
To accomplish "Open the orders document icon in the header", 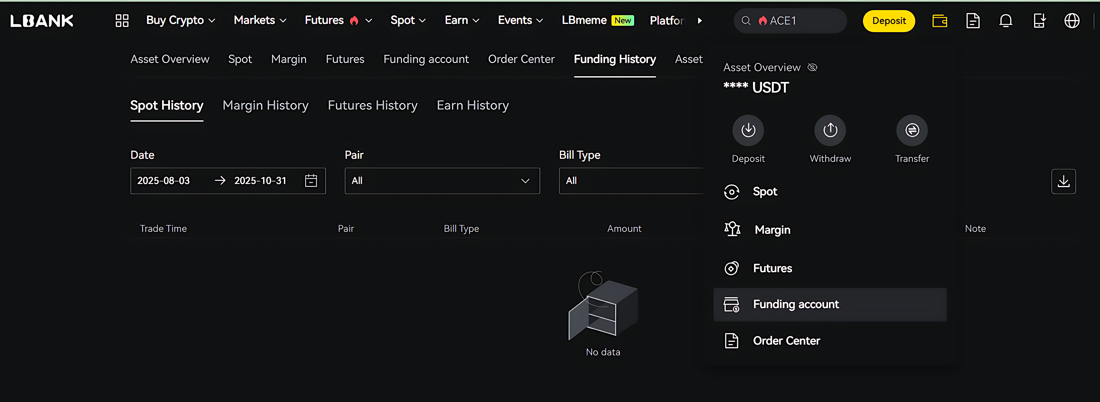I will [x=973, y=20].
